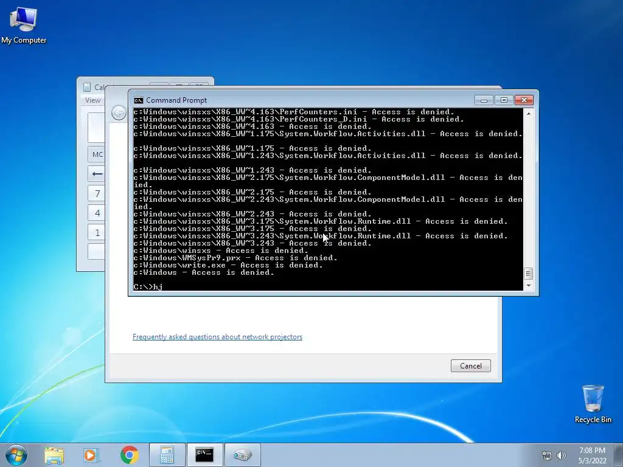Image resolution: width=623 pixels, height=467 pixels.
Task: Click the Calculator window title icon
Action: (x=86, y=87)
